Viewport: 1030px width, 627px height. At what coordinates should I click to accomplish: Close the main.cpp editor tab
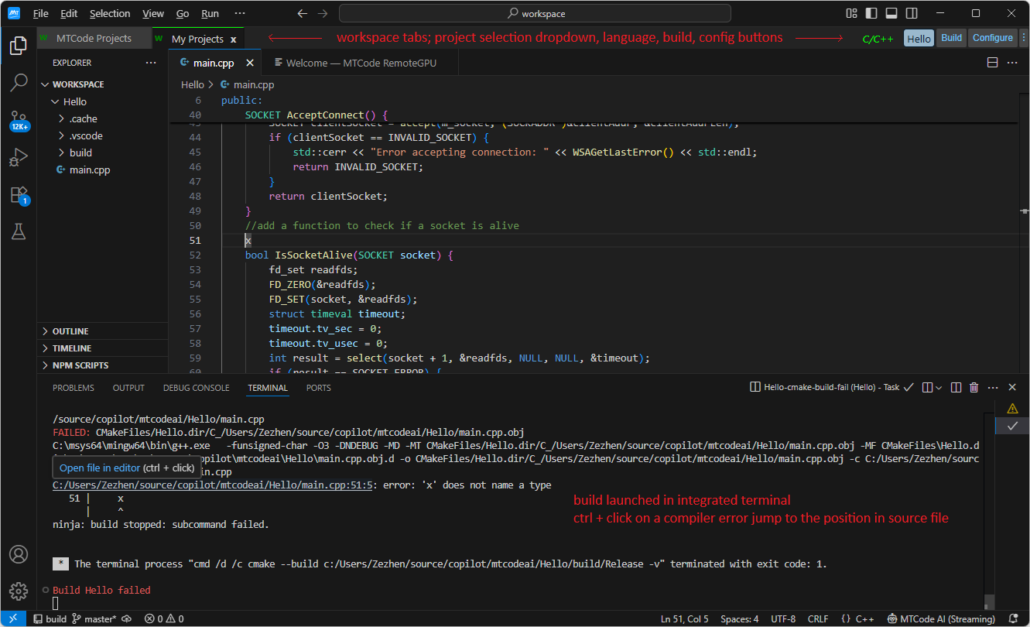pyautogui.click(x=251, y=63)
